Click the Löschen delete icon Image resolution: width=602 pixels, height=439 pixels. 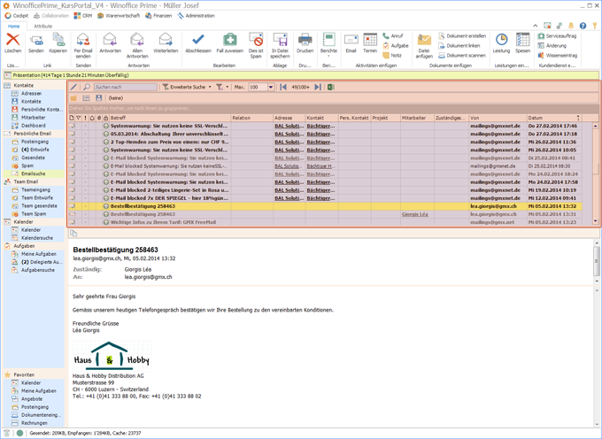click(x=12, y=40)
